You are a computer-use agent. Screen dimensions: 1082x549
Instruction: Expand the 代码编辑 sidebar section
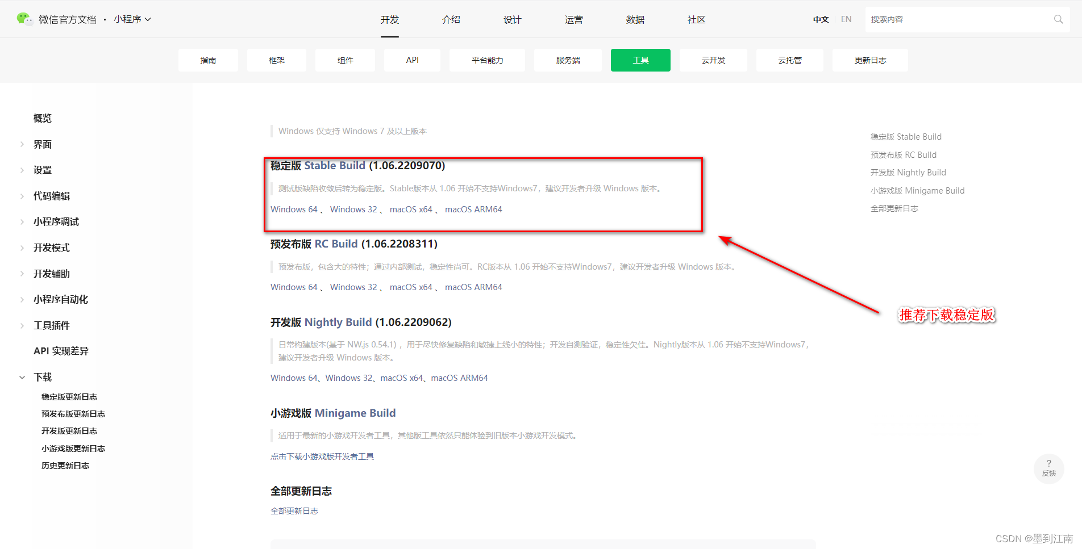coord(22,196)
